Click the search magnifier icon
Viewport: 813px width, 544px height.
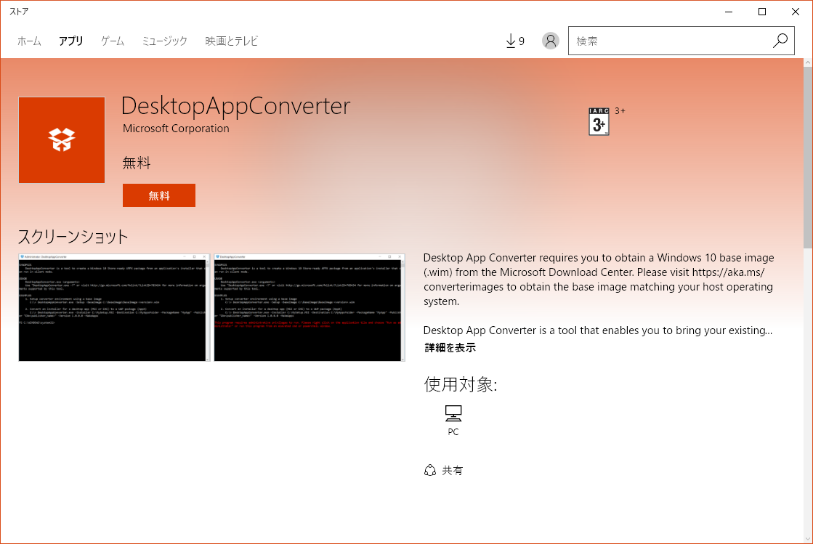(780, 41)
